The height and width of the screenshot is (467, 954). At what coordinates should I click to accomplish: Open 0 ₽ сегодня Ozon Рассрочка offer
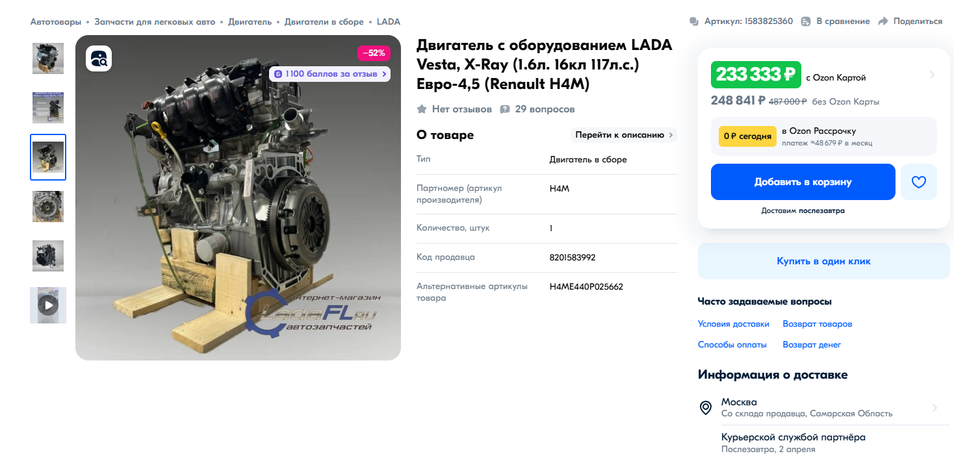point(824,136)
